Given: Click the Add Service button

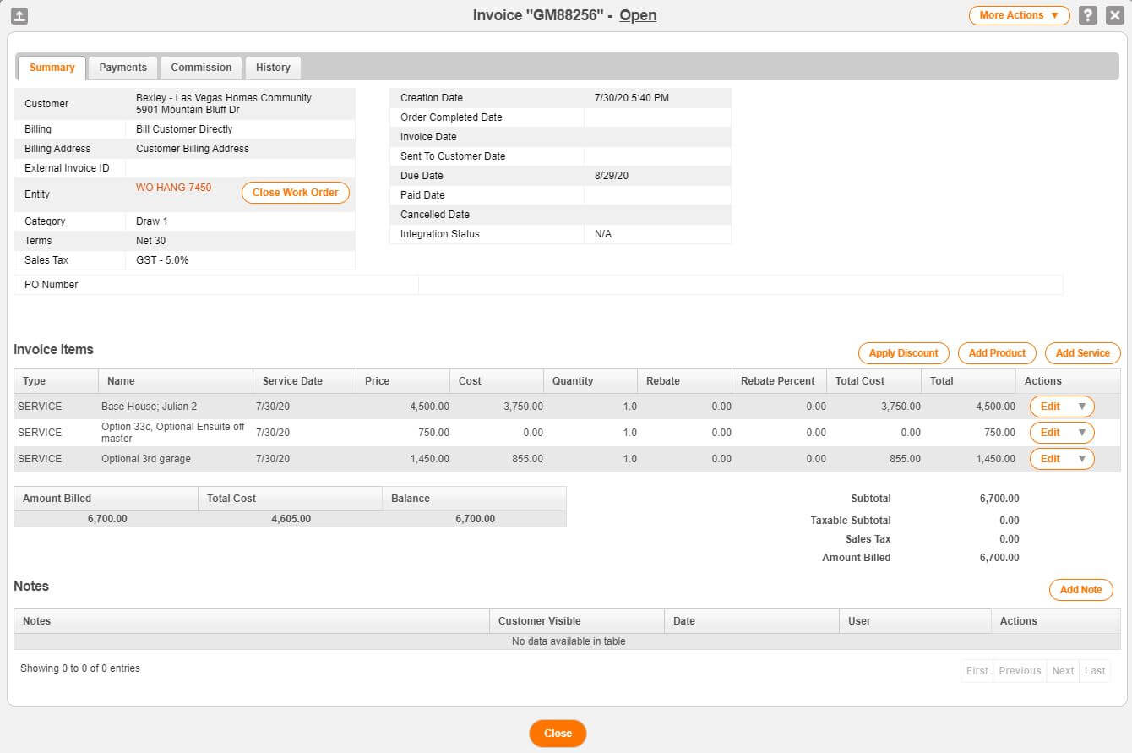Looking at the screenshot, I should tap(1082, 352).
